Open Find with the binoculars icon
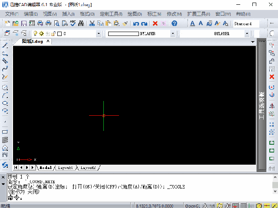The width and height of the screenshot is (278, 208). click(x=81, y=23)
